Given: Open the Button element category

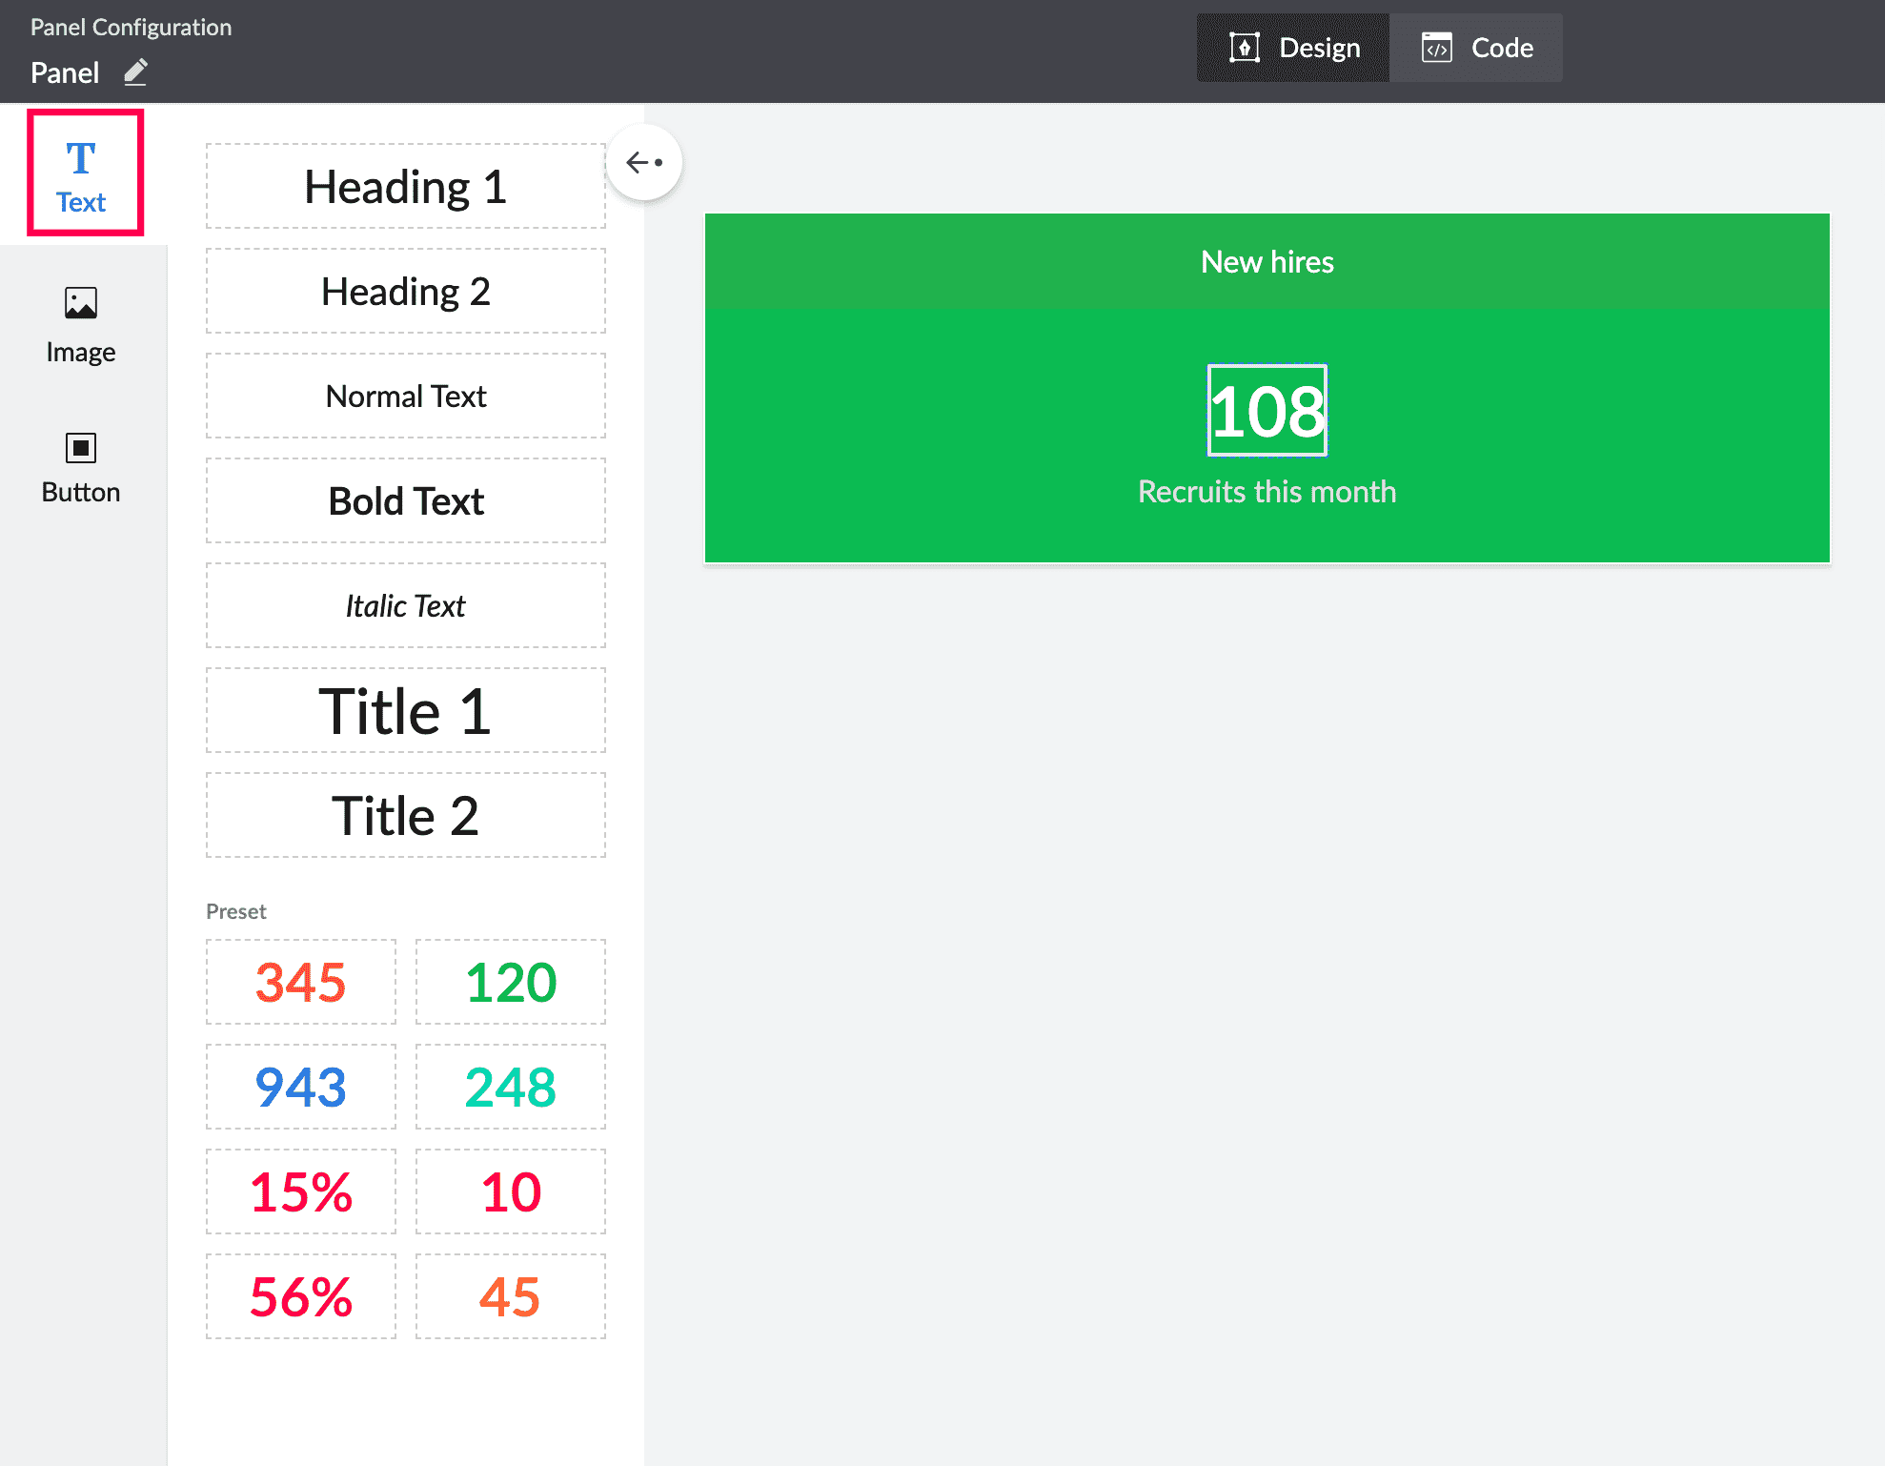Looking at the screenshot, I should (x=81, y=467).
